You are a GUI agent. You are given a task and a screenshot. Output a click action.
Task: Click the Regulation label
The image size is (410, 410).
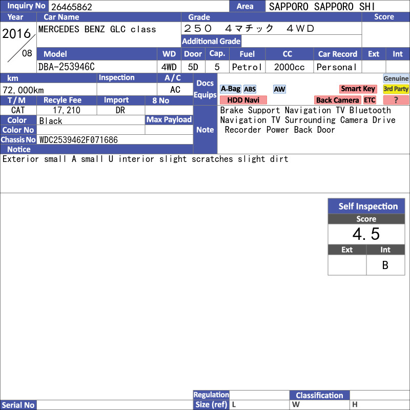pyautogui.click(x=211, y=395)
